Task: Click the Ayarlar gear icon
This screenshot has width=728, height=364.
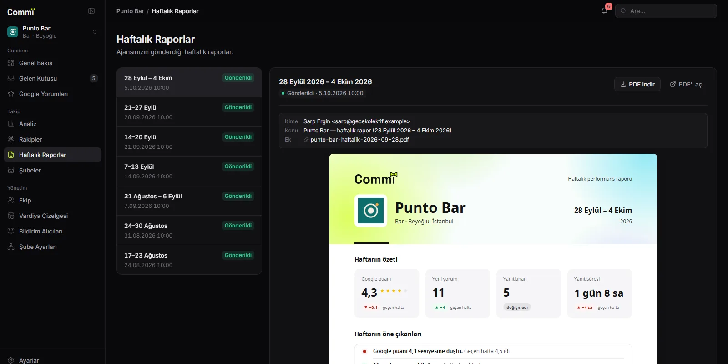Action: click(11, 360)
